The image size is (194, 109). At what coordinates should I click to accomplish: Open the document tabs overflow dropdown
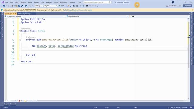pyautogui.click(x=189, y=14)
